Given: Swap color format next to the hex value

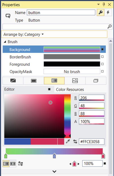Looking at the screenshot, I should tap(75, 141).
